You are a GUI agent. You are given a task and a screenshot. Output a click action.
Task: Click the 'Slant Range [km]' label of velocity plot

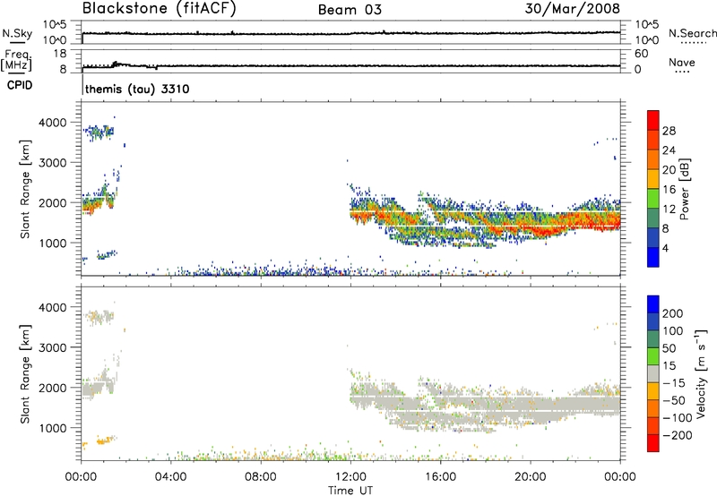[25, 373]
